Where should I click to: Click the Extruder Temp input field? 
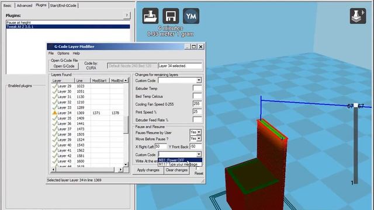click(x=198, y=88)
